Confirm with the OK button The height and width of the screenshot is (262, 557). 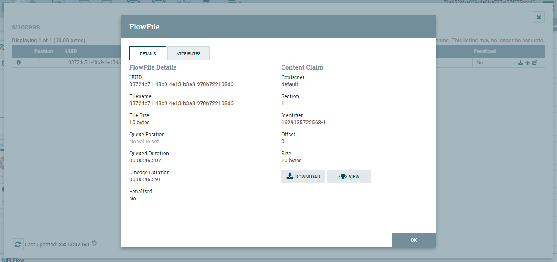point(414,240)
